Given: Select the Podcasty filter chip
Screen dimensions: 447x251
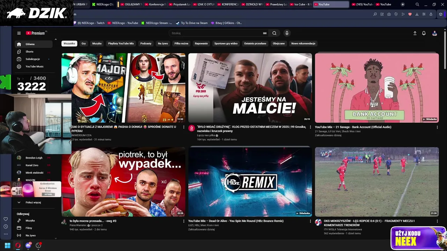Looking at the screenshot, I should coord(146,44).
